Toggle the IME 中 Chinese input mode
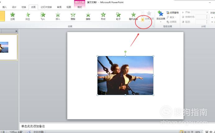 tap(211, 132)
